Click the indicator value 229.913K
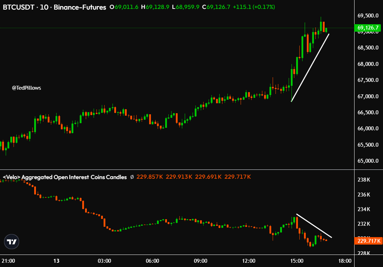Viewport: 383px width, 267px height. 179,177
